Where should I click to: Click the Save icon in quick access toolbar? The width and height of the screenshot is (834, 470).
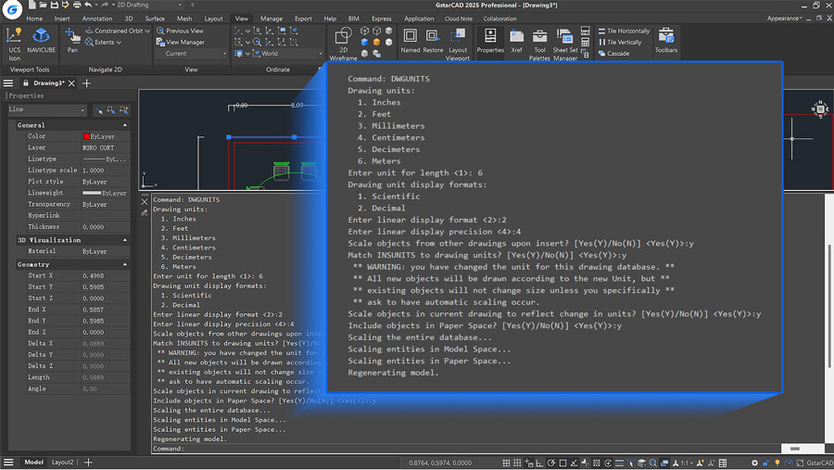coord(55,5)
